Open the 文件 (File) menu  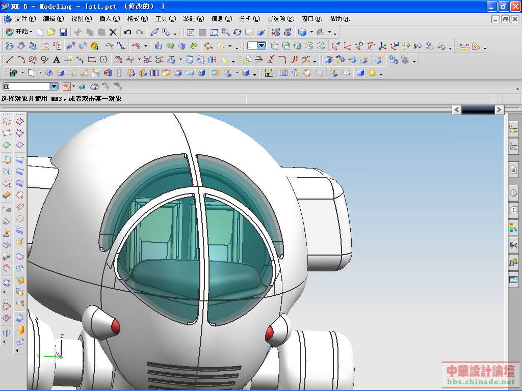pyautogui.click(x=25, y=19)
